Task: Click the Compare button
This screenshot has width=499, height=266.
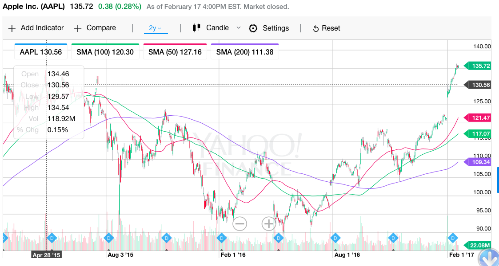Action: point(95,28)
